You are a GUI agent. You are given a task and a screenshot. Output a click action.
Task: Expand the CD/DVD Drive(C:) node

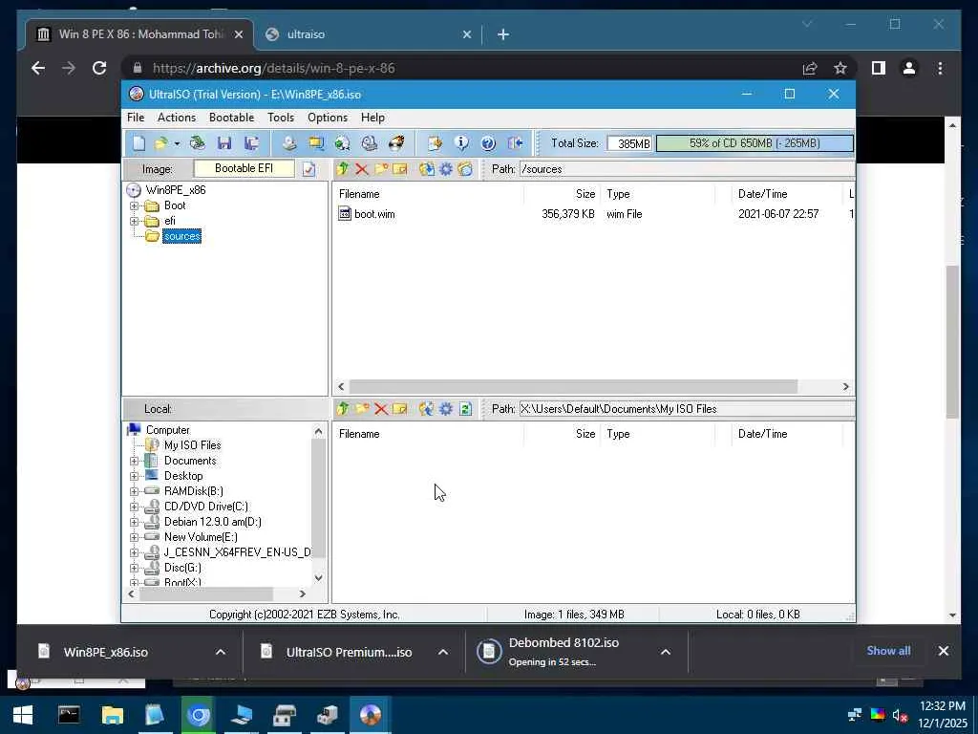click(x=134, y=507)
